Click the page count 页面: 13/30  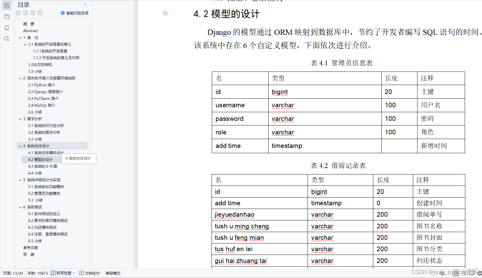point(13,273)
